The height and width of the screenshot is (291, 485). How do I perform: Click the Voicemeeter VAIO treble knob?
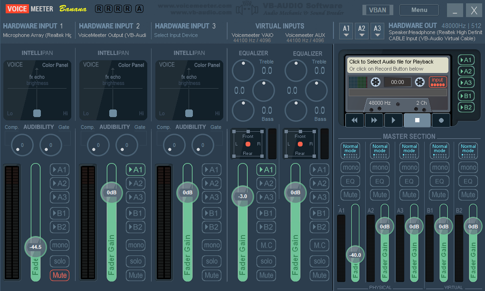pos(243,70)
